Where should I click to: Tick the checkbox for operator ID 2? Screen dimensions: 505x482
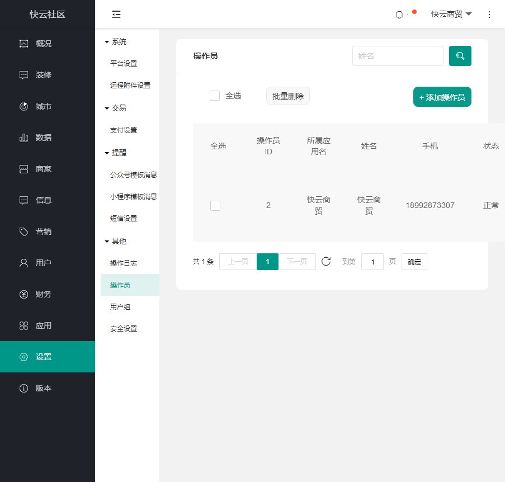tap(215, 206)
